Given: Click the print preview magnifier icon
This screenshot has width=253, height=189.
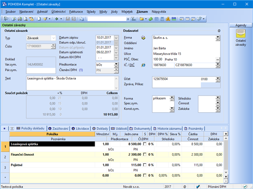Looking at the screenshot, I should click(x=26, y=19).
